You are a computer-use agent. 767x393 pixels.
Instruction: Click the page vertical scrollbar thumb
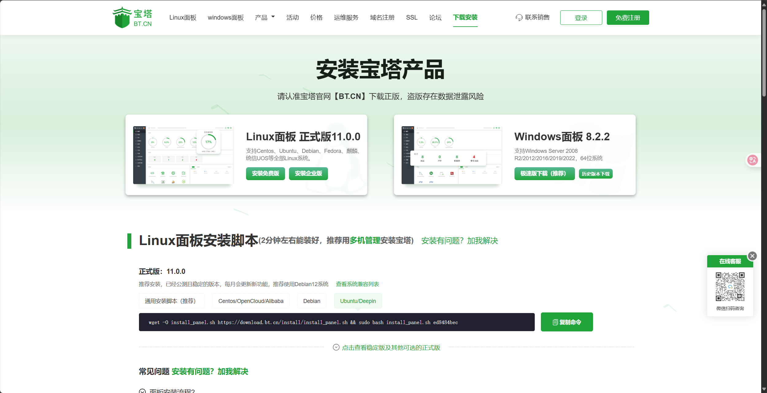click(x=764, y=52)
